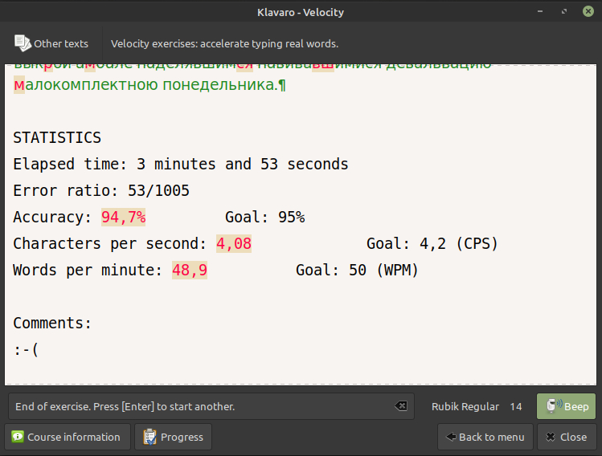Open the Other texts selector

tap(51, 43)
